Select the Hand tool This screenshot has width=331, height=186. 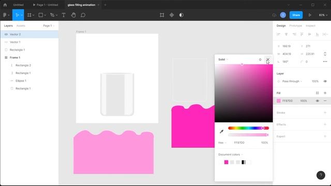(x=73, y=15)
